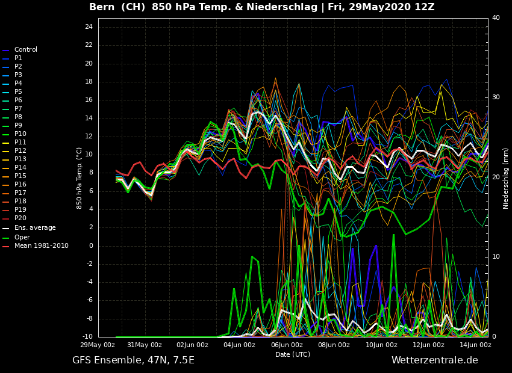Viewport: 512px width, 373px height.
Task: Click the Niederschlag (mm) right axis label
Action: (506, 178)
